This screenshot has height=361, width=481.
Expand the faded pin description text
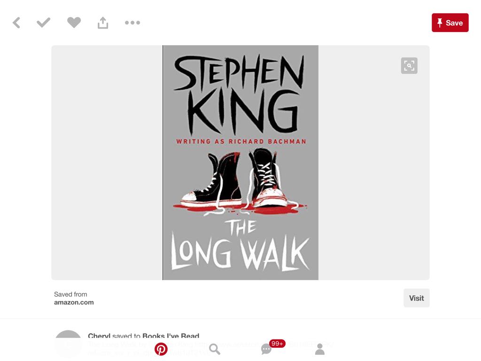pos(210,349)
